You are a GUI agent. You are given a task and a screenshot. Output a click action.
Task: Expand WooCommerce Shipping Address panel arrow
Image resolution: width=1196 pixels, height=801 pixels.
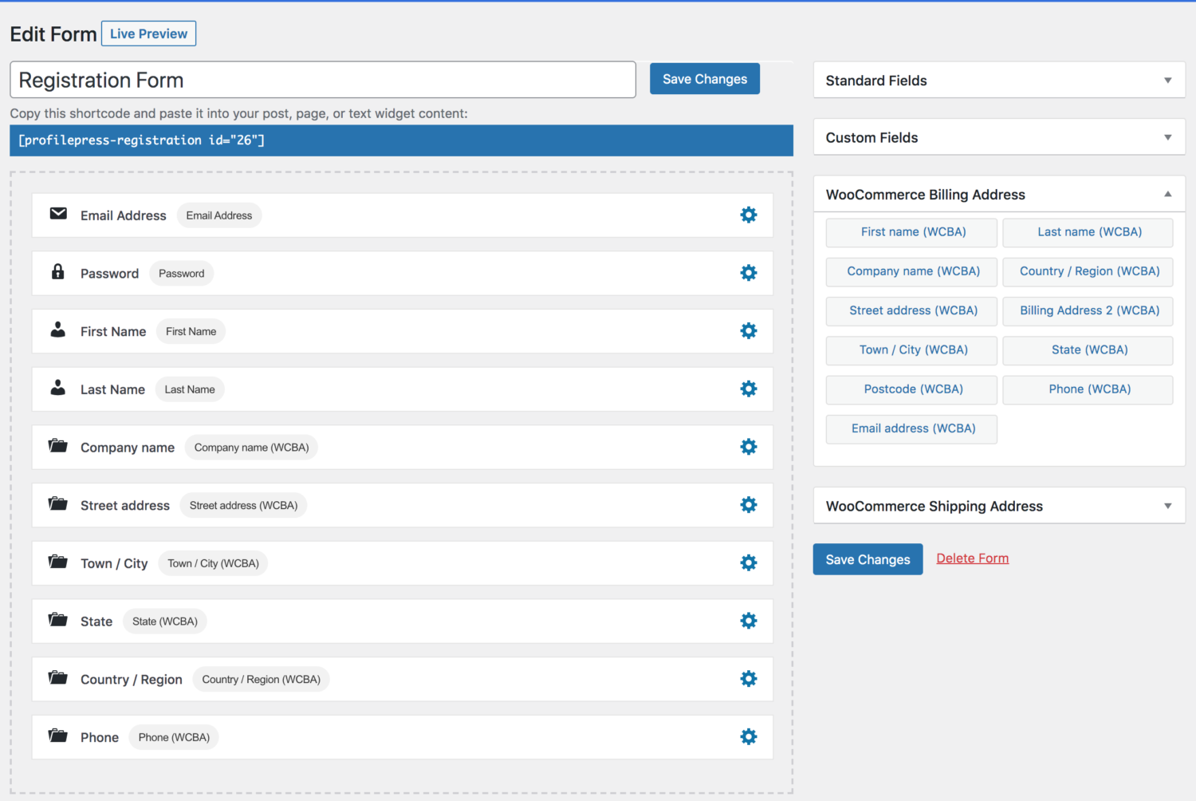point(1168,506)
